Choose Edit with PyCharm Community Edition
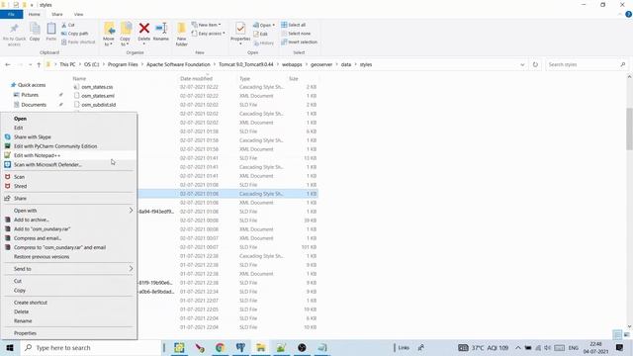This screenshot has height=356, width=633. 55,146
